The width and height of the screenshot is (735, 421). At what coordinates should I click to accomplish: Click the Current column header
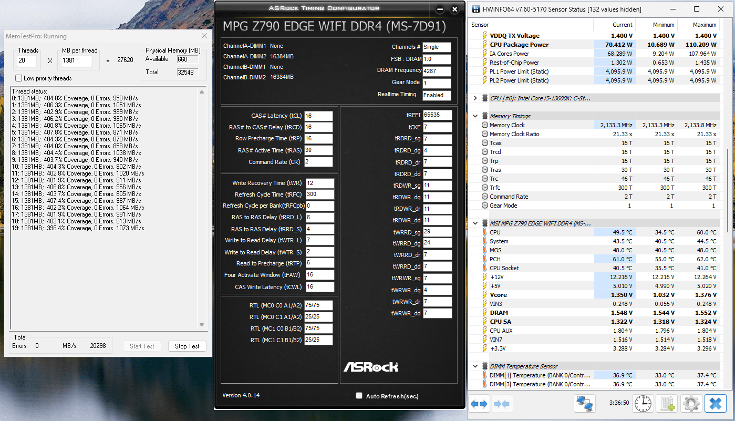(x=614, y=25)
